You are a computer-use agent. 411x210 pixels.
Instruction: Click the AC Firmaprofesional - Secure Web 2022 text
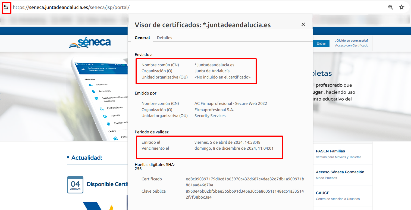(x=231, y=104)
